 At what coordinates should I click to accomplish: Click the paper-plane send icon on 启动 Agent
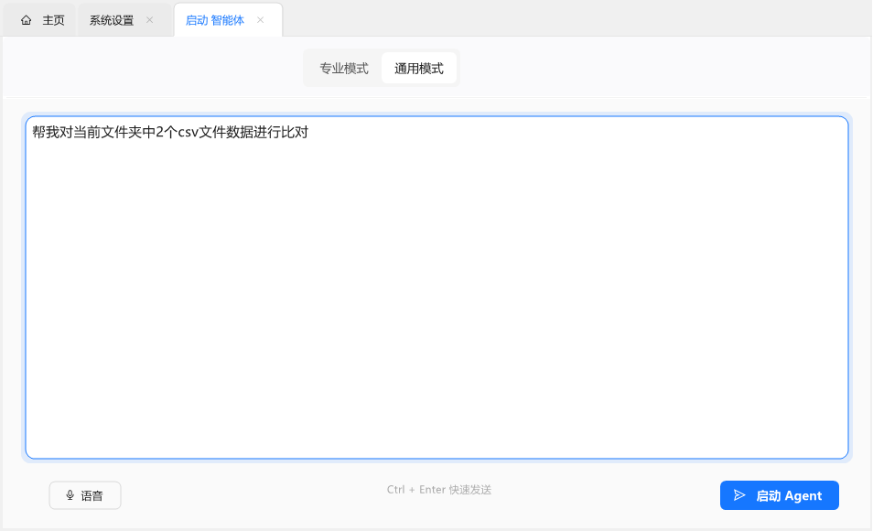tap(741, 495)
